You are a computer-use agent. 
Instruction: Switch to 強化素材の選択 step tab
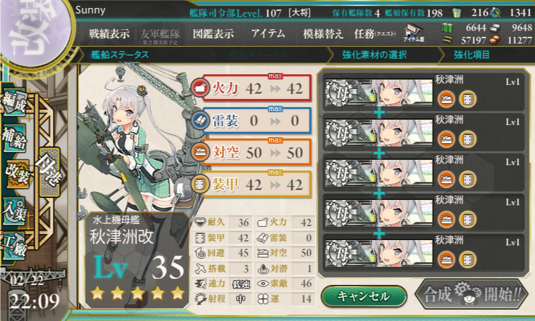coord(374,55)
